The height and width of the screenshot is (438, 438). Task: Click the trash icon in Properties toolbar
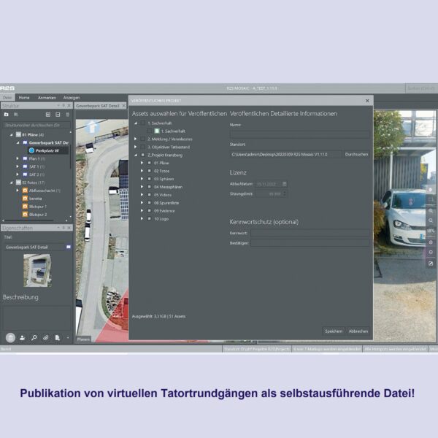pyautogui.click(x=68, y=115)
